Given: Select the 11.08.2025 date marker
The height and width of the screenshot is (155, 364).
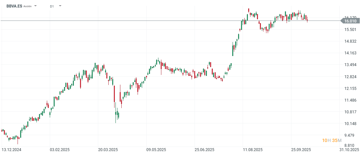Looking at the screenshot, I should pos(253,150).
